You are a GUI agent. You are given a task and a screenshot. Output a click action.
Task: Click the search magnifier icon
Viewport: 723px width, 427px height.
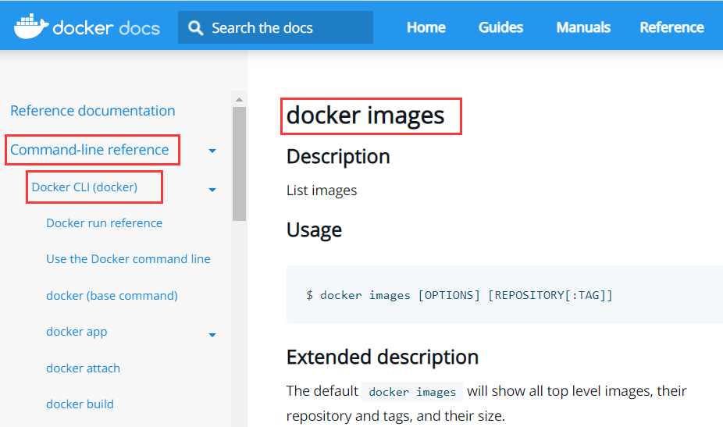195,27
